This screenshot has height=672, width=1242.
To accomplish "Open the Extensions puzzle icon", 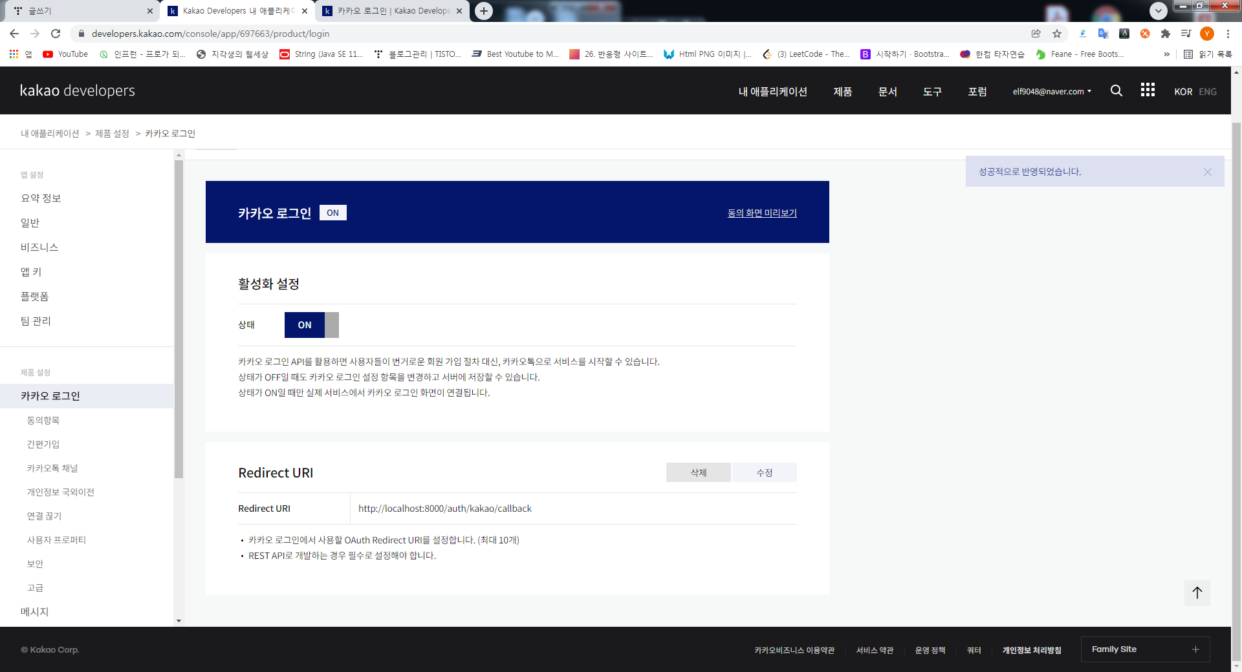I will [x=1166, y=34].
